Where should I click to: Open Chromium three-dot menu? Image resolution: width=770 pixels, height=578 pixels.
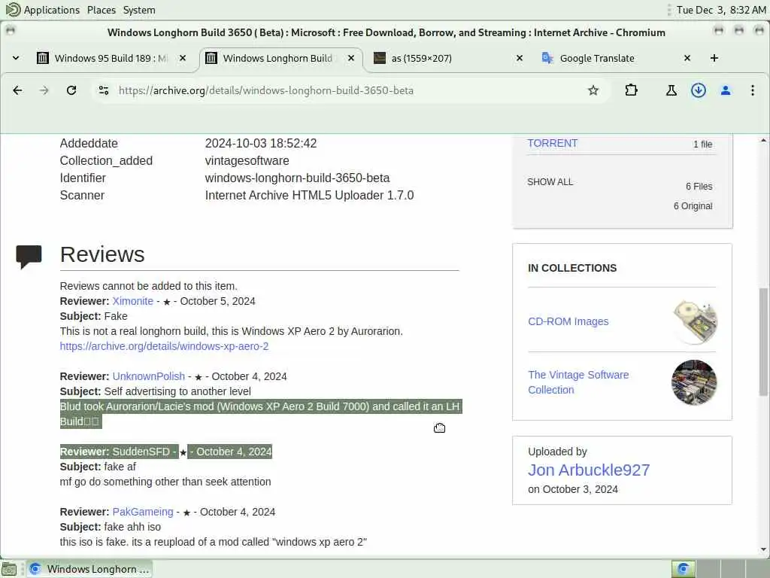click(752, 90)
